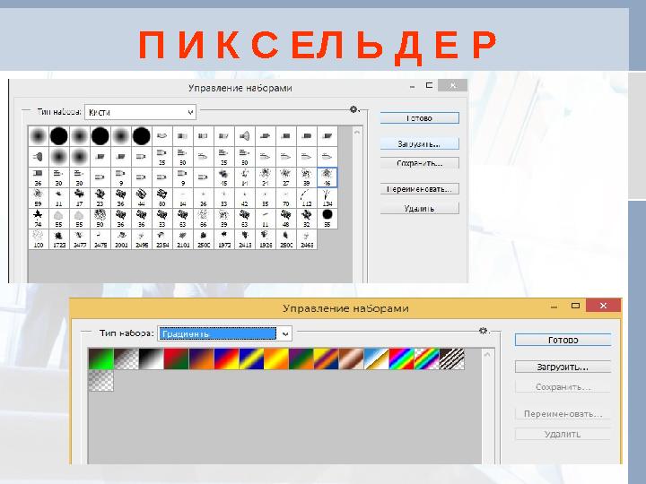Select the brush preset labeled 2463

pyautogui.click(x=307, y=239)
